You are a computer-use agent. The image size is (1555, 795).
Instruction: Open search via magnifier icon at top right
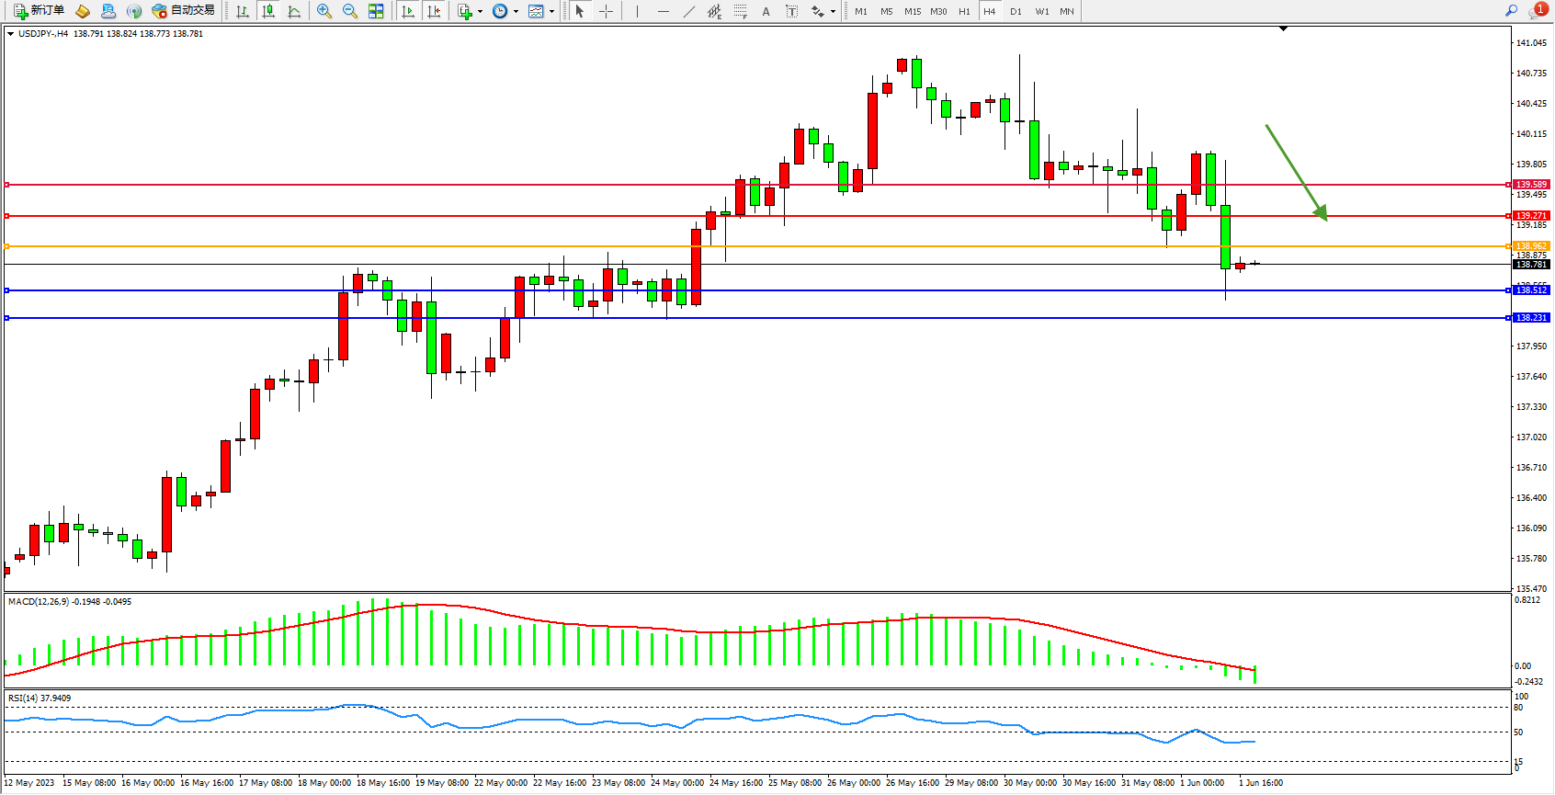[1511, 11]
